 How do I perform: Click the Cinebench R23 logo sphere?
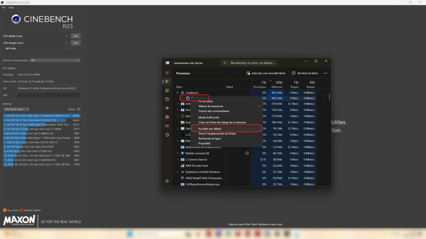tap(16, 19)
